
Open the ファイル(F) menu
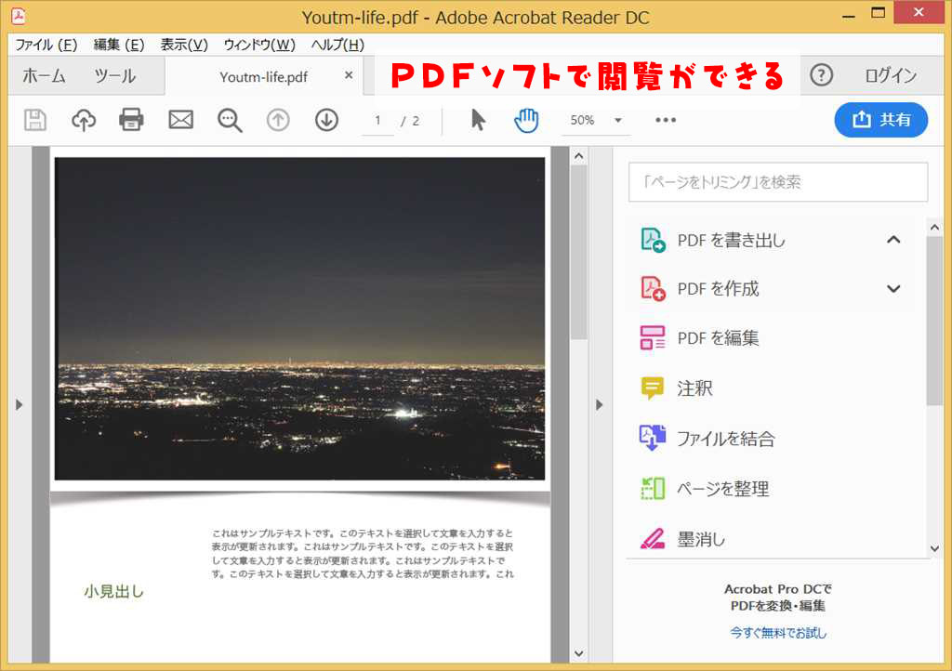click(46, 45)
